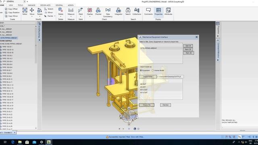Expand the Painter dropdown arrow
Screen dimensions: 258x145
[55, 16]
